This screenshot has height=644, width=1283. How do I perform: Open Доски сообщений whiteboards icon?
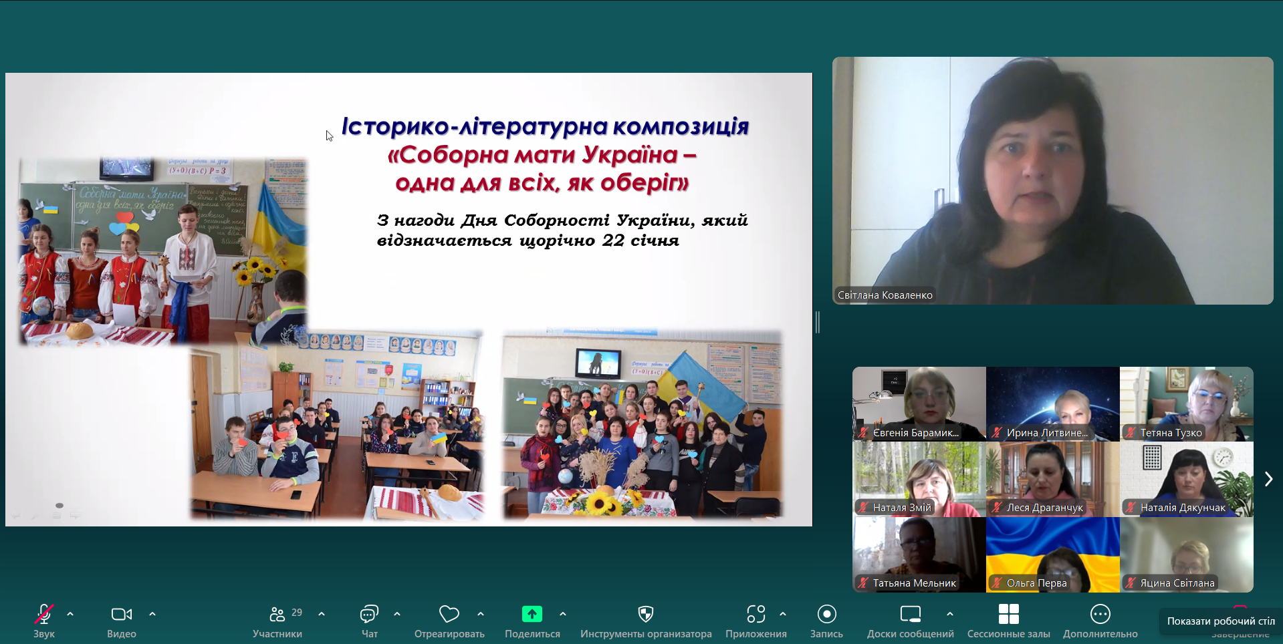911,613
